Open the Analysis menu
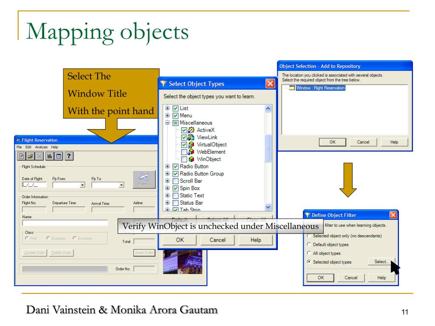Screen dimensions: 435x326 pos(41,147)
